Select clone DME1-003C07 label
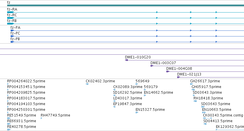This screenshot has width=244, height=131. tap(163, 63)
